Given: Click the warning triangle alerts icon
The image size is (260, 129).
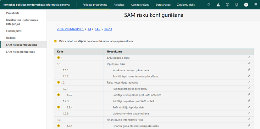Looking at the screenshot, I should [x=218, y=5].
